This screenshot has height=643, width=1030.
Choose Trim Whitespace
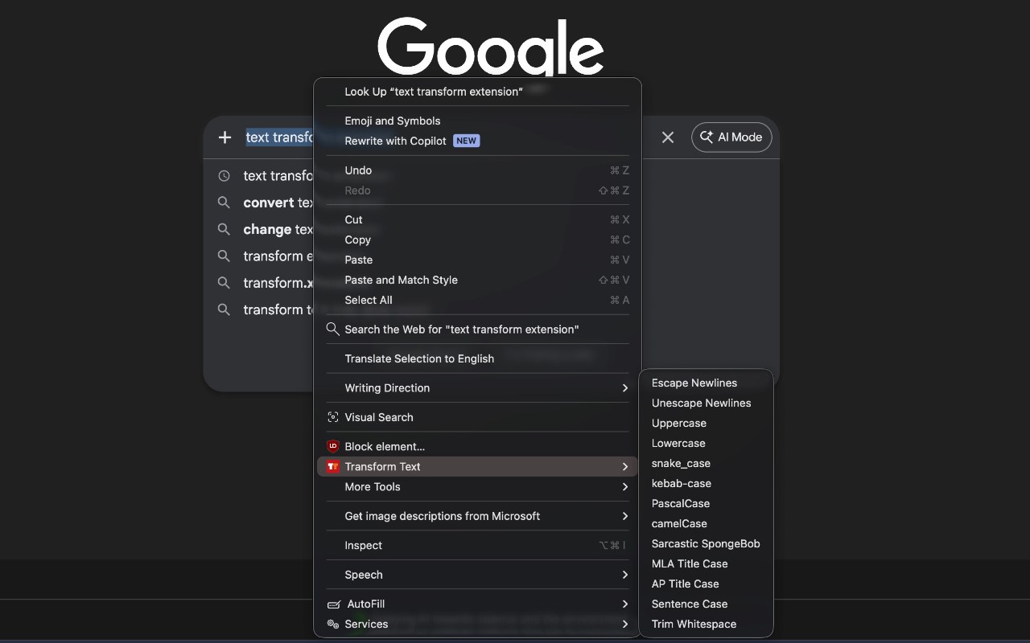706,624
